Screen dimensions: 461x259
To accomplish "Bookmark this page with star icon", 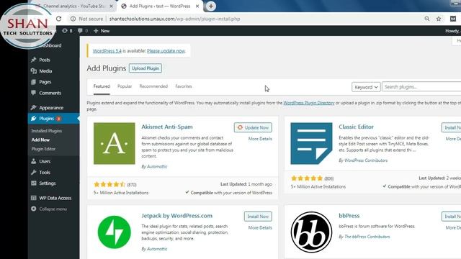I will pyautogui.click(x=439, y=19).
